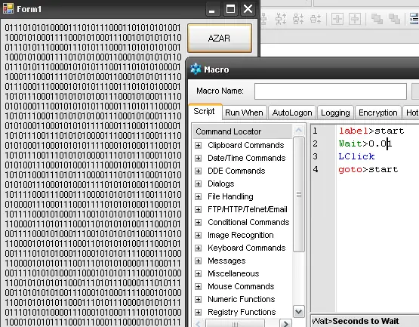The width and height of the screenshot is (419, 327).
Task: Click the command list scroll down arrow
Action: tap(298, 311)
